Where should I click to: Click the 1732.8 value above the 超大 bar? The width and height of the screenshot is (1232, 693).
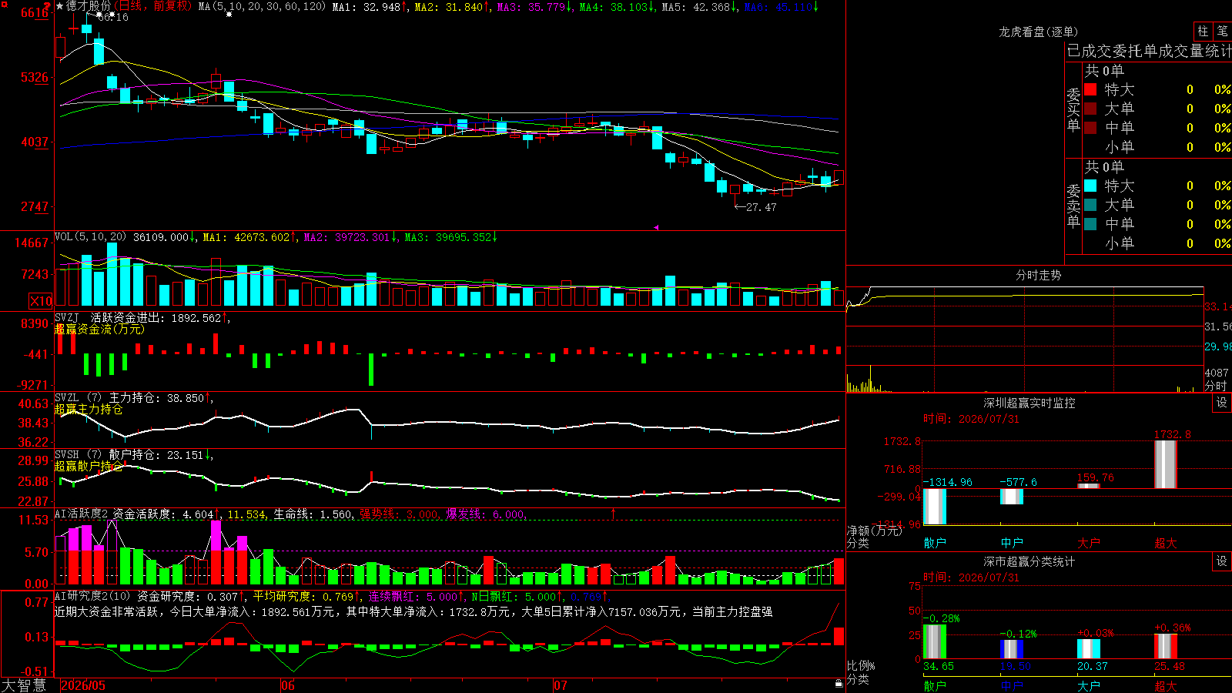click(1172, 435)
